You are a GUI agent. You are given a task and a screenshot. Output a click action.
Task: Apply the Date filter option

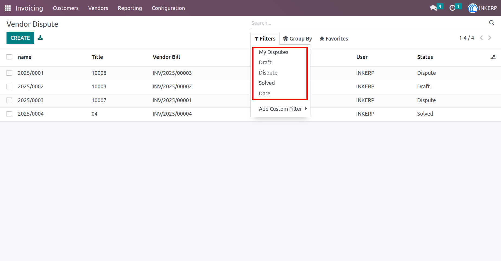click(265, 93)
